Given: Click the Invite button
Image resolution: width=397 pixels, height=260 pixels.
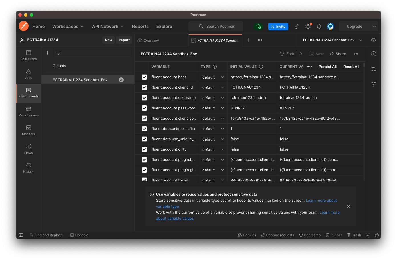Looking at the screenshot, I should [x=278, y=26].
